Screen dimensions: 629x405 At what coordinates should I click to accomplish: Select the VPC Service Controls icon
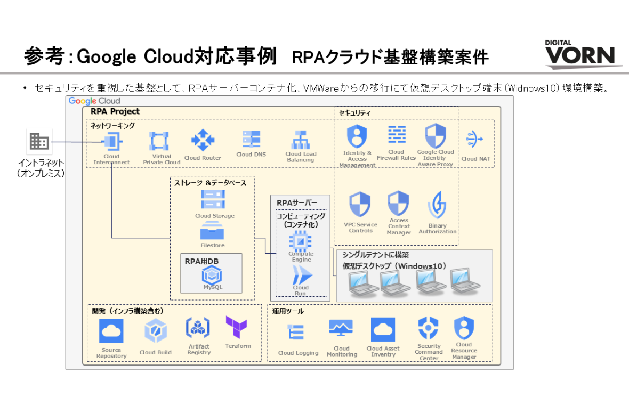tap(360, 204)
